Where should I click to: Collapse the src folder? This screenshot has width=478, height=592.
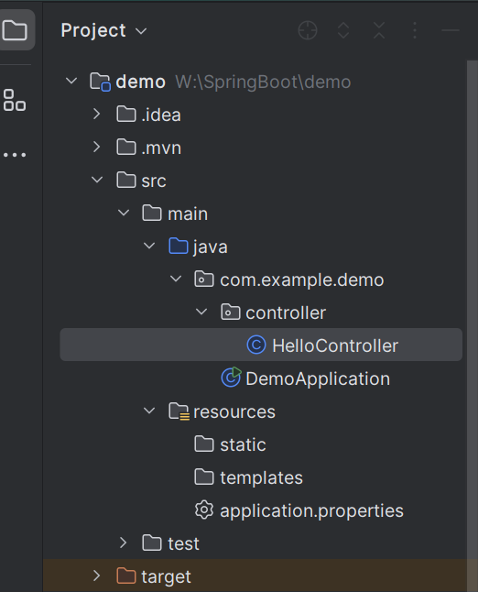pos(97,181)
